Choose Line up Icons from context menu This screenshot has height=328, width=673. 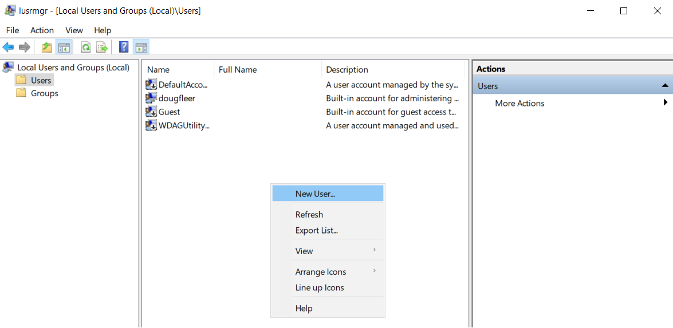(328, 288)
